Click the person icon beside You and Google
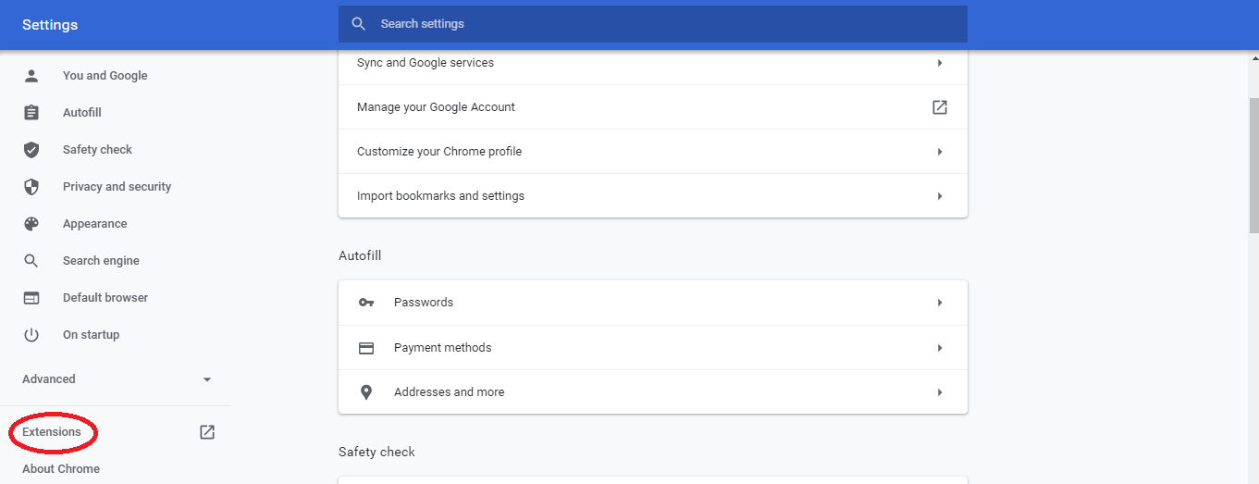Image resolution: width=1259 pixels, height=484 pixels. [x=31, y=76]
